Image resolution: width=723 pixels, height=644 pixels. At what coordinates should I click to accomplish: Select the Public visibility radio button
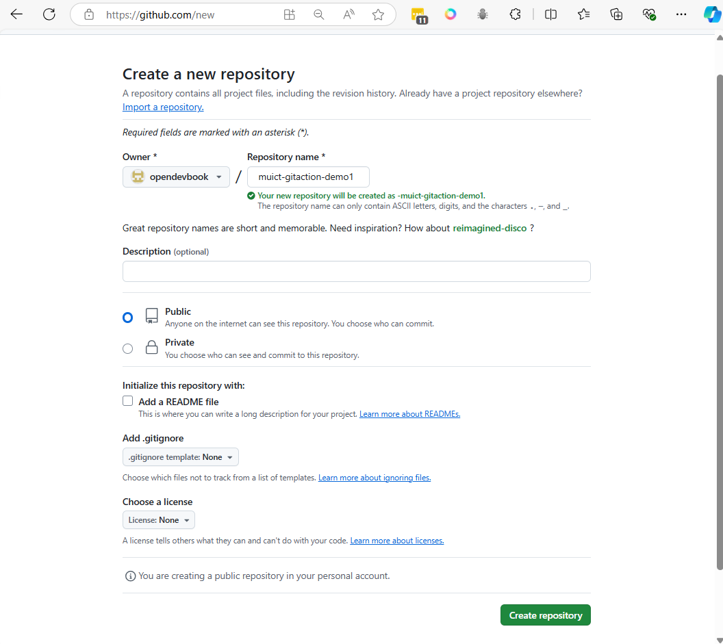coord(128,318)
